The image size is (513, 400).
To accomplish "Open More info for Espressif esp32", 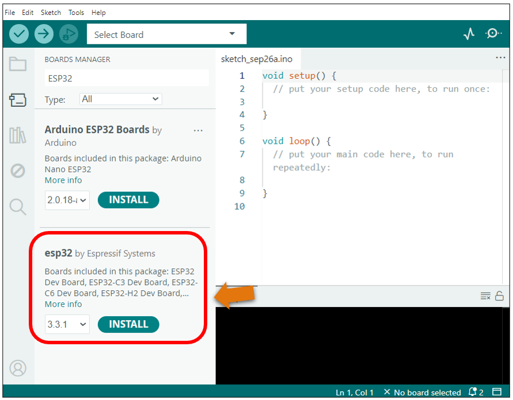I will coord(63,304).
